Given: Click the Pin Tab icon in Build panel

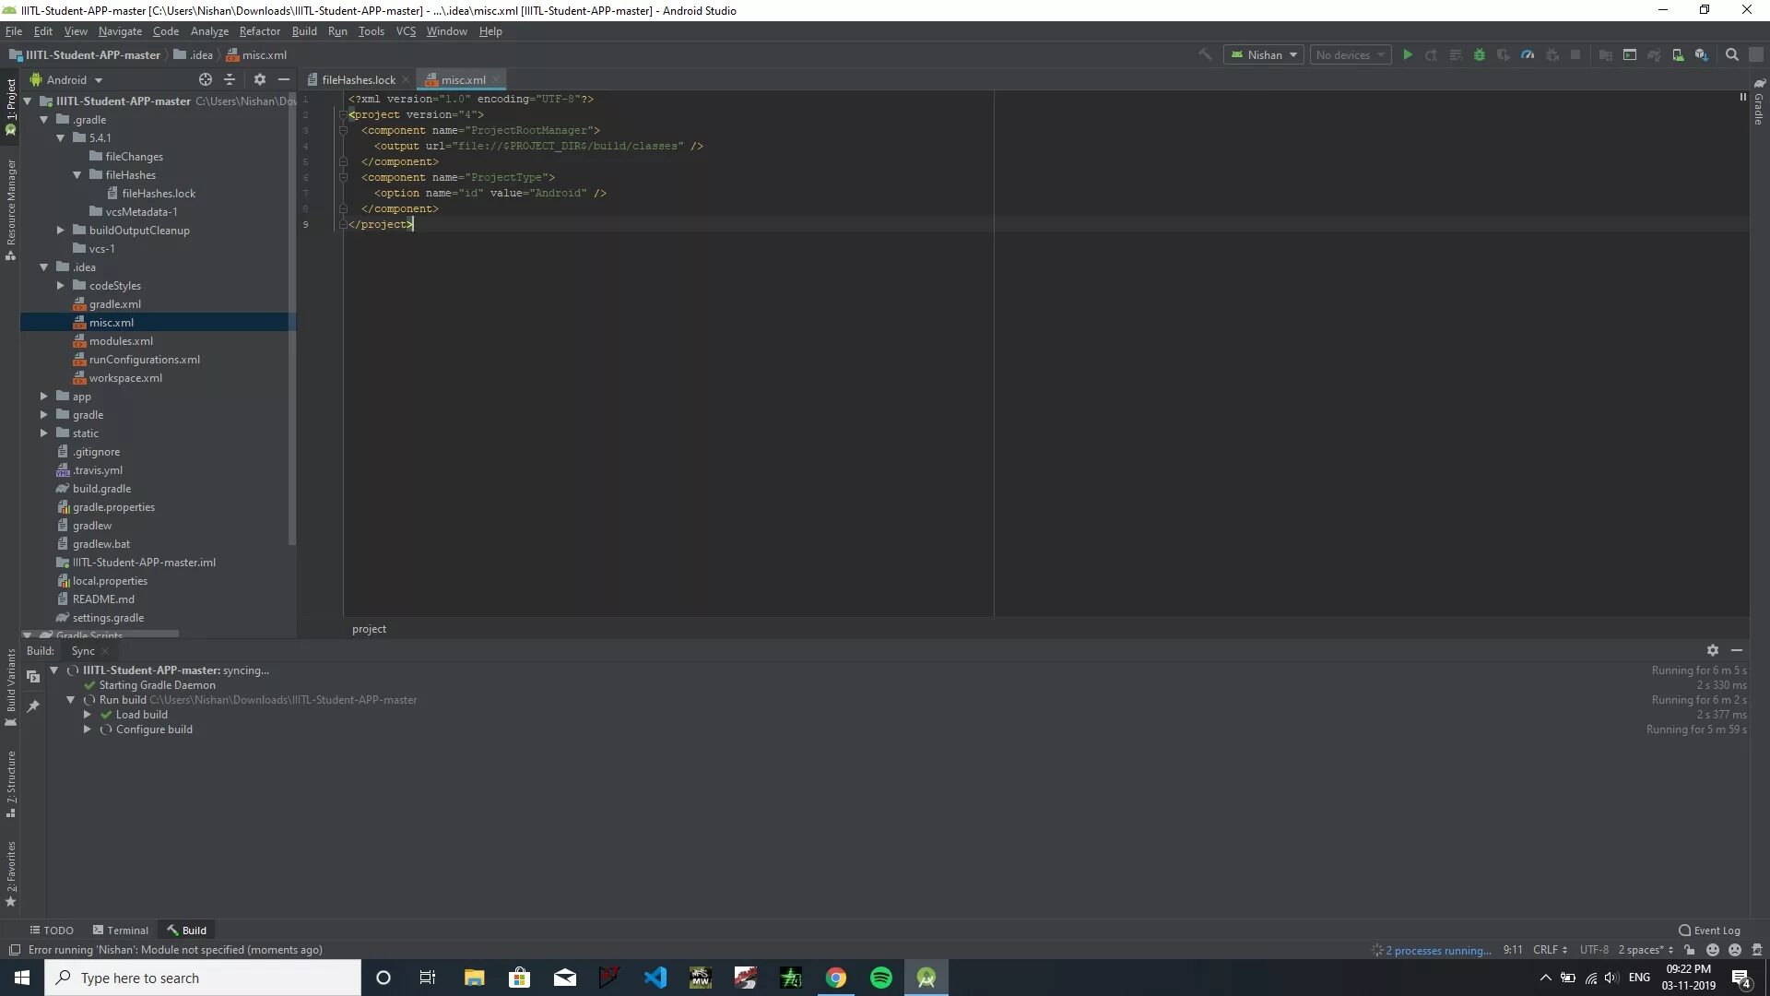Looking at the screenshot, I should click(x=33, y=706).
